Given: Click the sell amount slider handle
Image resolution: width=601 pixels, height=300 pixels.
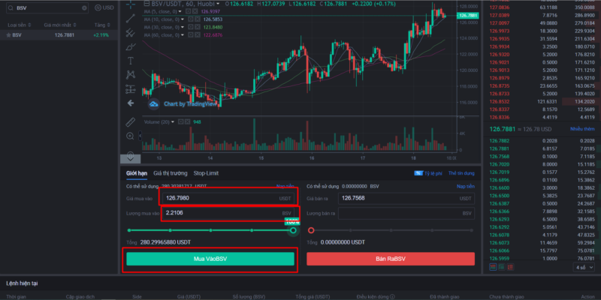Looking at the screenshot, I should (311, 230).
